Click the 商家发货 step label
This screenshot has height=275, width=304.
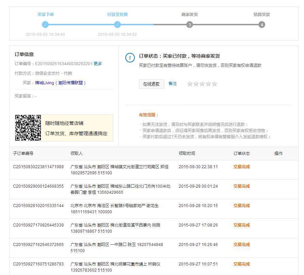tap(190, 15)
